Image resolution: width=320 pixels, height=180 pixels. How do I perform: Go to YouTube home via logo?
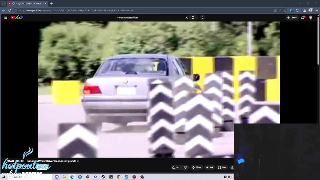tap(17, 17)
